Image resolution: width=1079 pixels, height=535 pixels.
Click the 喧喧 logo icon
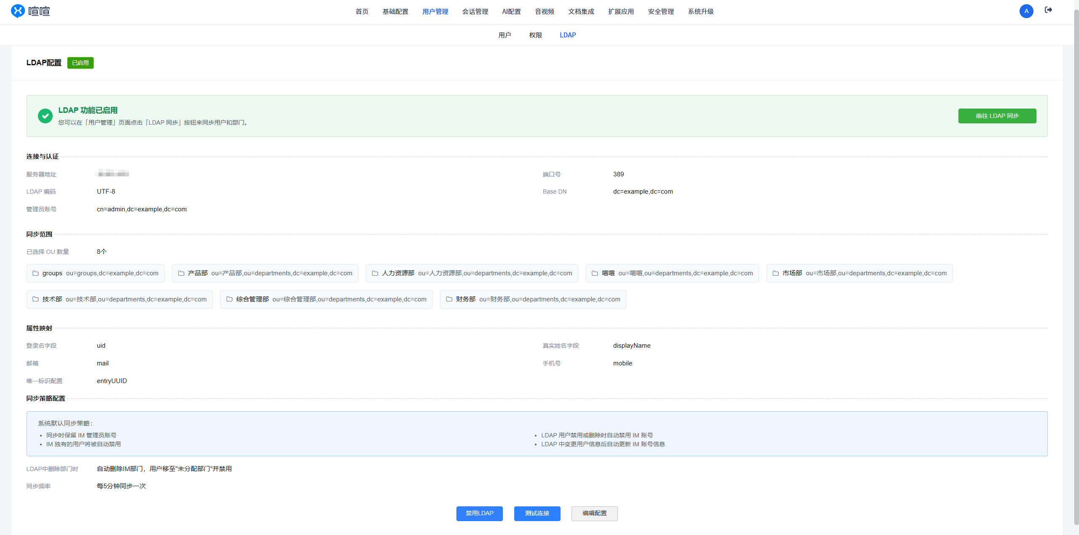pyautogui.click(x=18, y=11)
